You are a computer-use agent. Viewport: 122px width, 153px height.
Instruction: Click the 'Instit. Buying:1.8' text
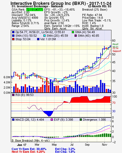tap(93, 26)
